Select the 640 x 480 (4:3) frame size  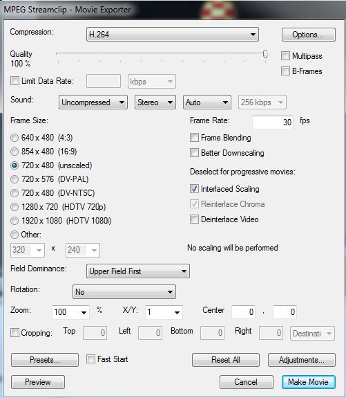(x=15, y=138)
